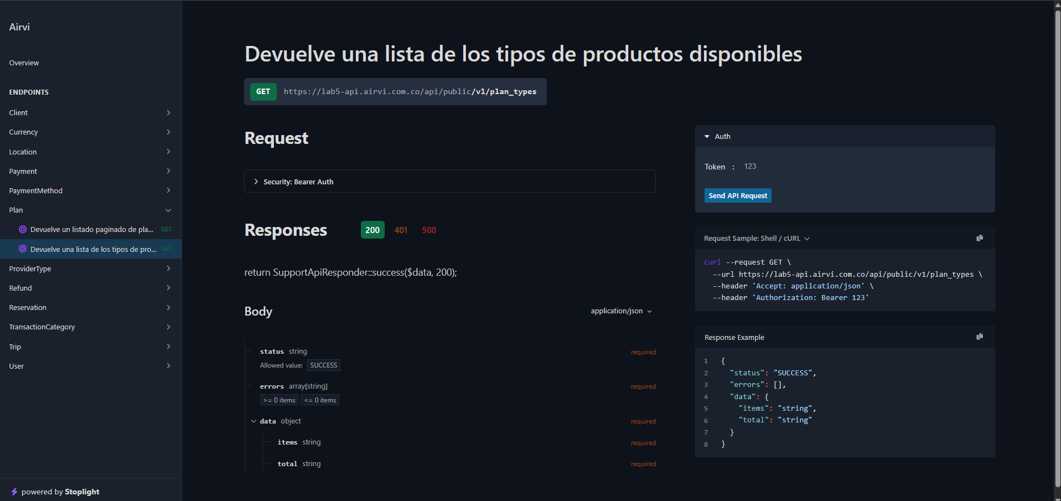Switch to the 401 response tab
The image size is (1061, 501).
(401, 230)
